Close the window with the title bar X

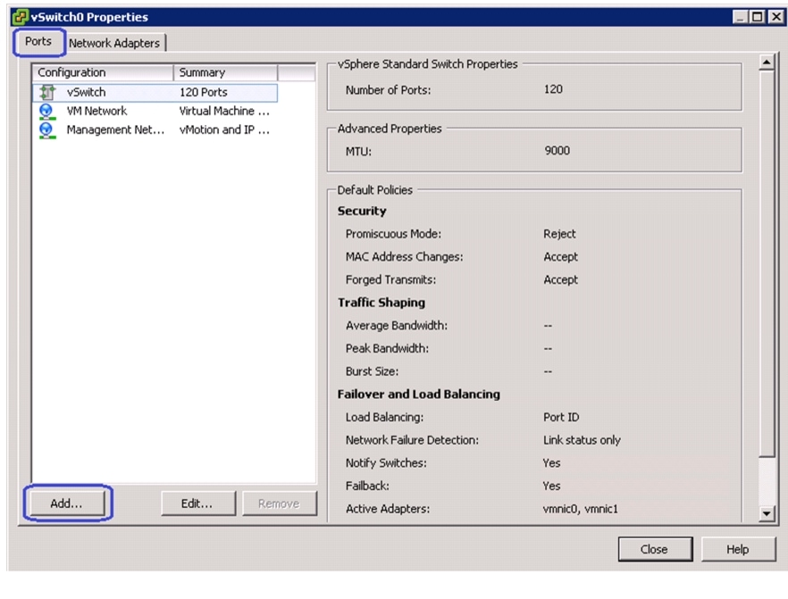click(x=775, y=17)
